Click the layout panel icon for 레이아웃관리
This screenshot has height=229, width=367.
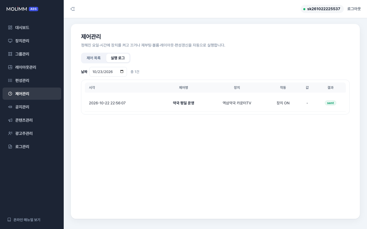(10, 67)
